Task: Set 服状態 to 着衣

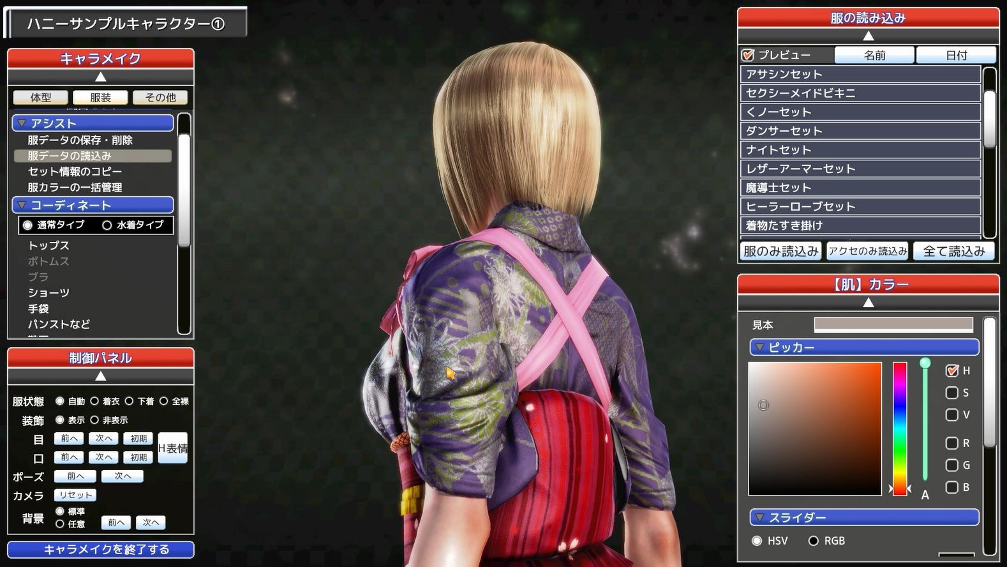Action: coord(94,401)
